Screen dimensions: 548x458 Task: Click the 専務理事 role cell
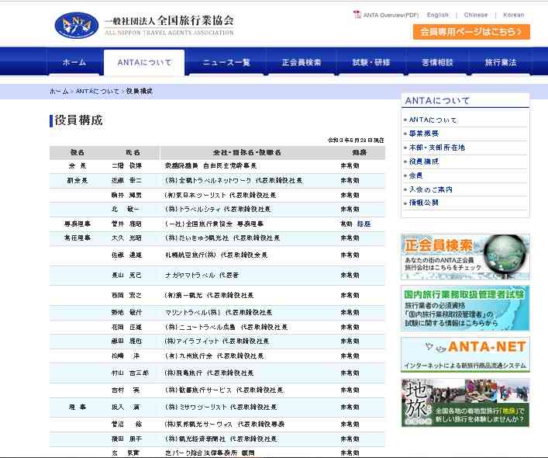point(78,224)
